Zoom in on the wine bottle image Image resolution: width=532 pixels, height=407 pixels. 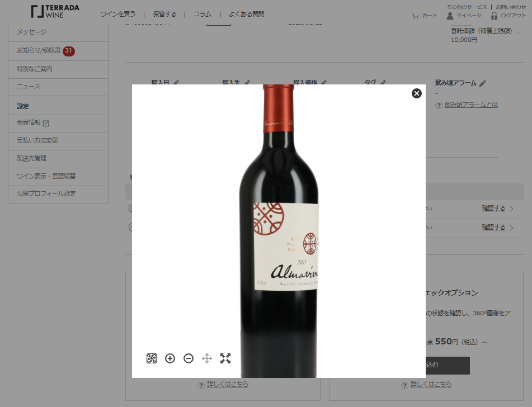click(170, 358)
